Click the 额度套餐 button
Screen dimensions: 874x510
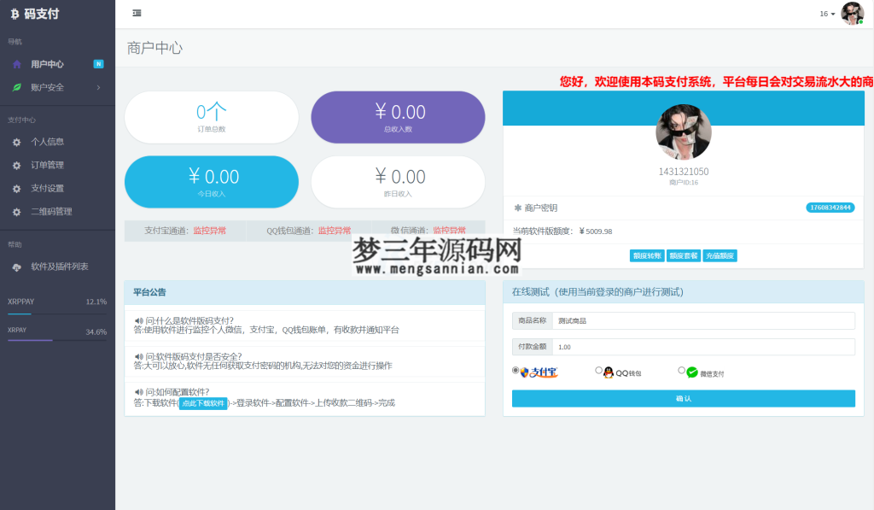[x=684, y=256]
